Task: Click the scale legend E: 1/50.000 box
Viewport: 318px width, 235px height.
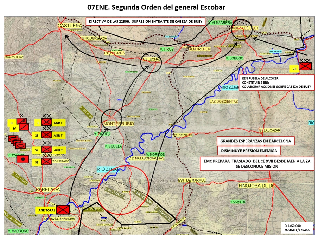Action: pos(297,228)
